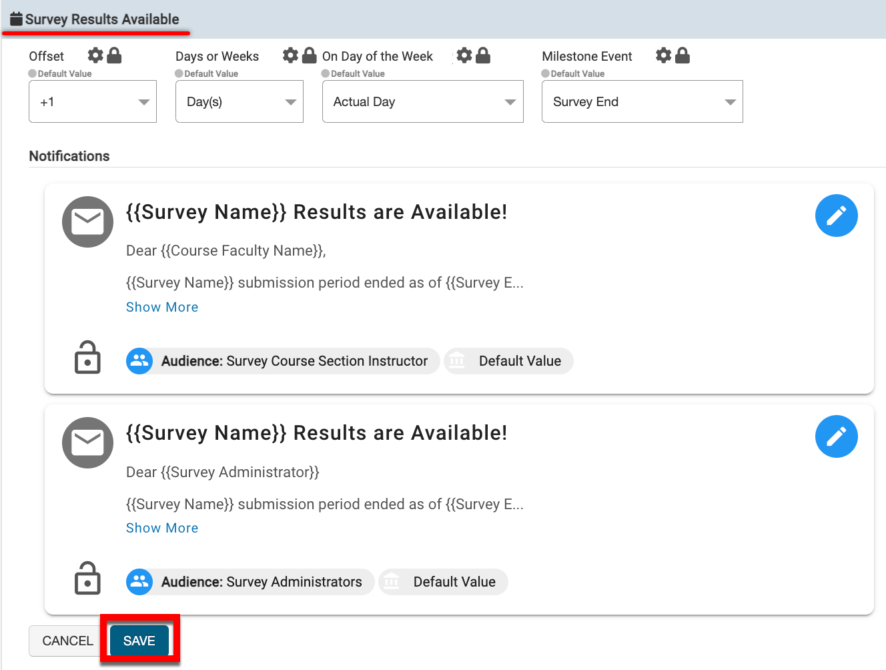Select the Default Value radio under Offset
This screenshot has height=670, width=886.
33,74
